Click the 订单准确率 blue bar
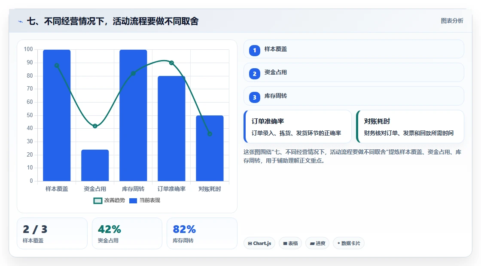This screenshot has height=266, width=481. pyautogui.click(x=171, y=129)
